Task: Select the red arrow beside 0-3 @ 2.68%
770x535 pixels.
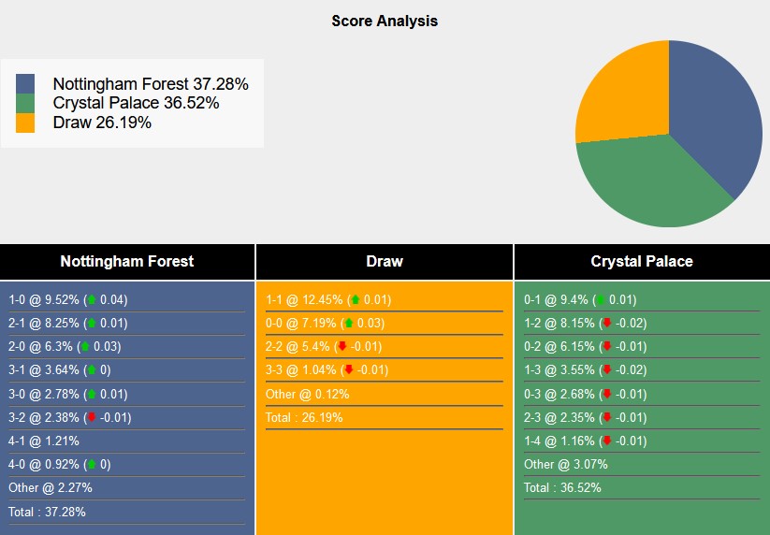Action: (x=607, y=394)
